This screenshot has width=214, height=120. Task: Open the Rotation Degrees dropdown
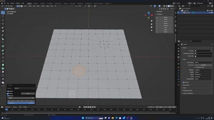[203, 70]
